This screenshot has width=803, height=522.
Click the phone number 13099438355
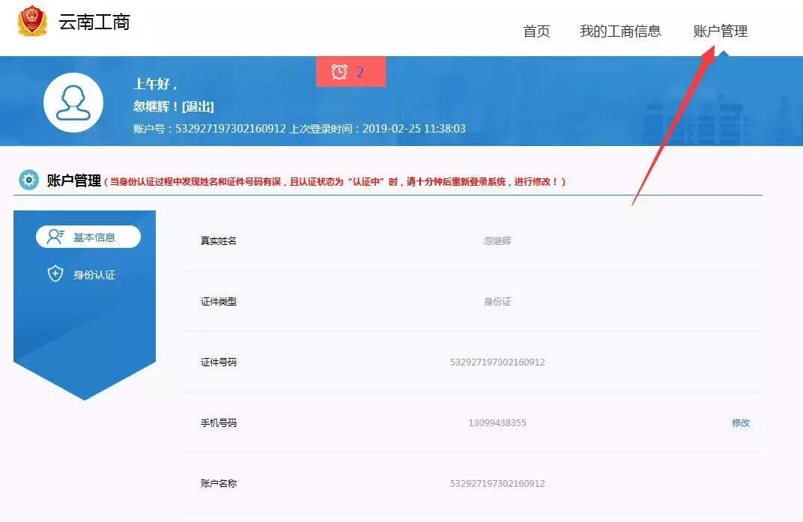coord(497,422)
